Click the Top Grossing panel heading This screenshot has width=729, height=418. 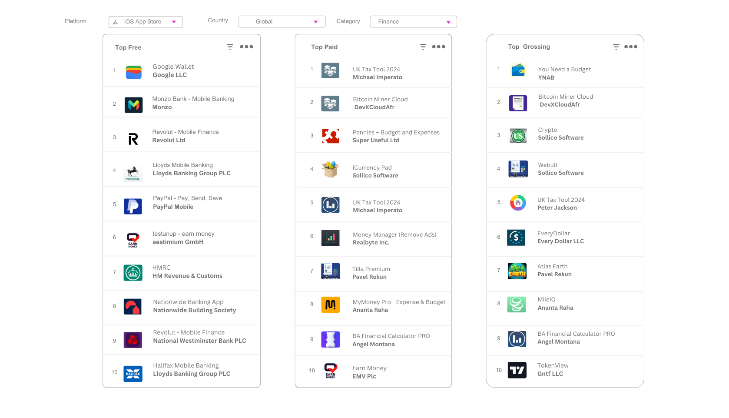click(529, 47)
